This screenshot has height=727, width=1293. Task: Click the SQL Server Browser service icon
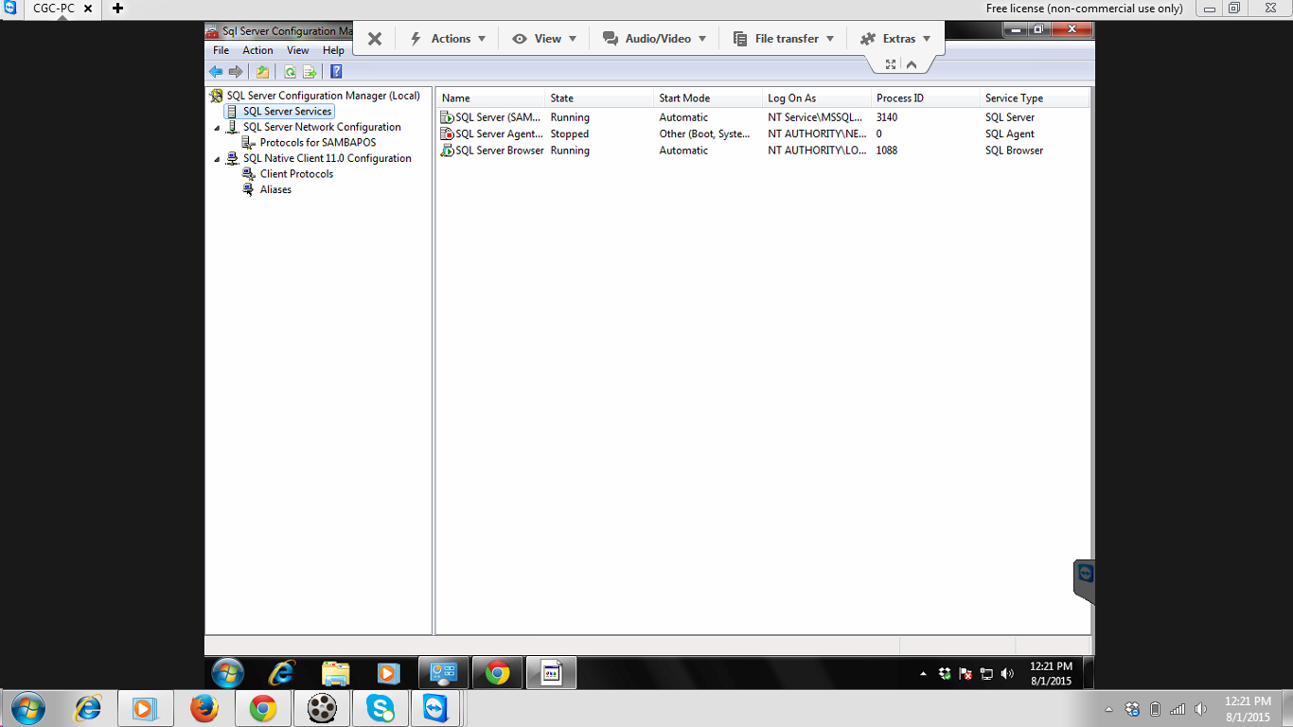(448, 151)
